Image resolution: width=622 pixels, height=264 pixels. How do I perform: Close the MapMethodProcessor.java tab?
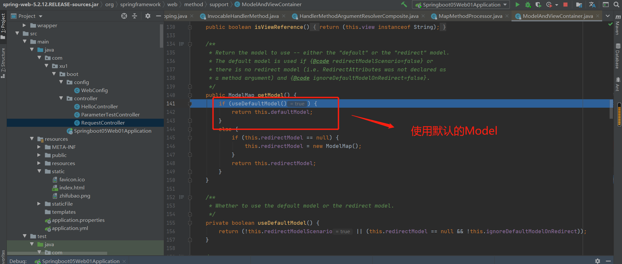click(507, 16)
